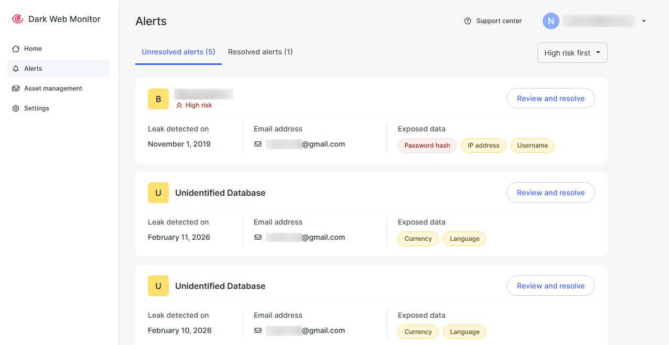Click the Currency tag on the last alert
669x345 pixels.
pos(418,331)
